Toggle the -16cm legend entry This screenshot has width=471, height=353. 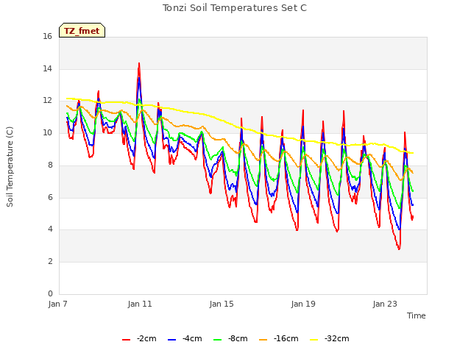278,339
